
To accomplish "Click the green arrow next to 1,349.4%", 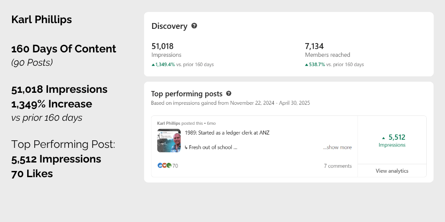I will (x=153, y=64).
